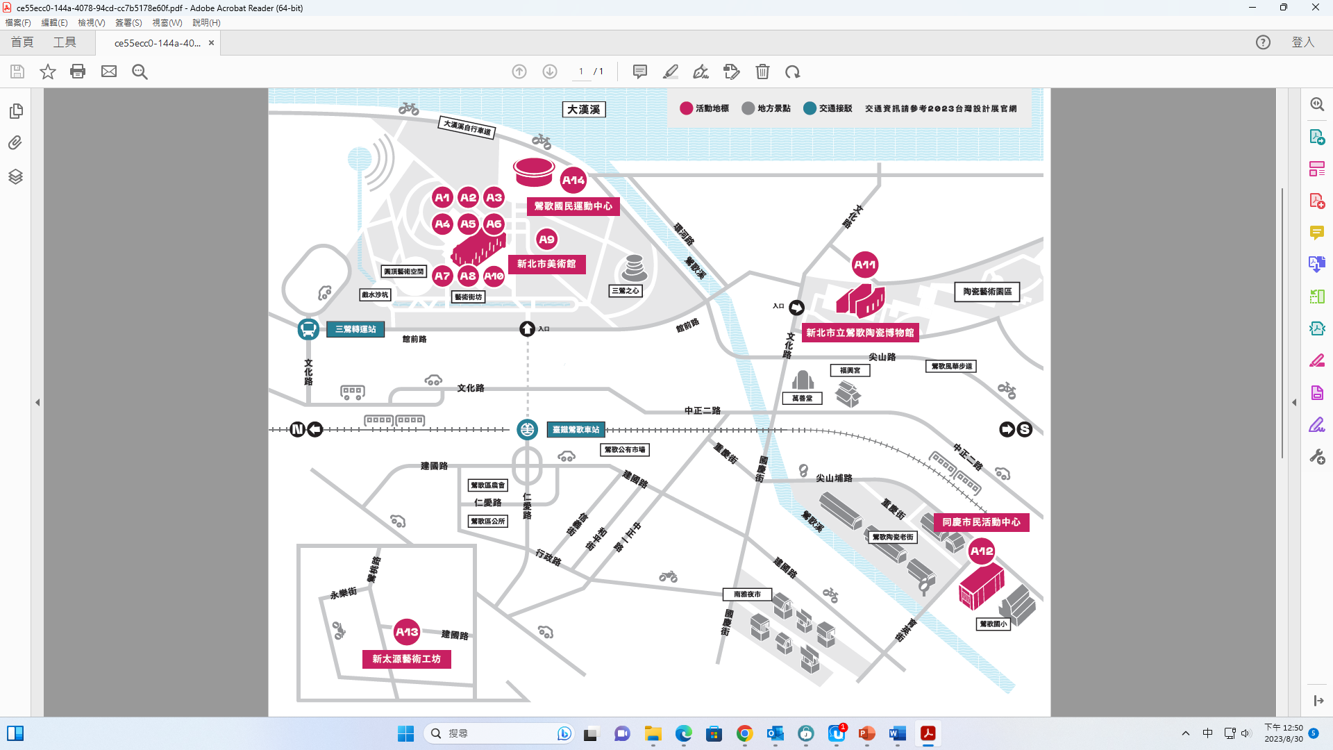This screenshot has width=1333, height=750.
Task: Click the vertical document scrollbar
Action: point(1282,323)
